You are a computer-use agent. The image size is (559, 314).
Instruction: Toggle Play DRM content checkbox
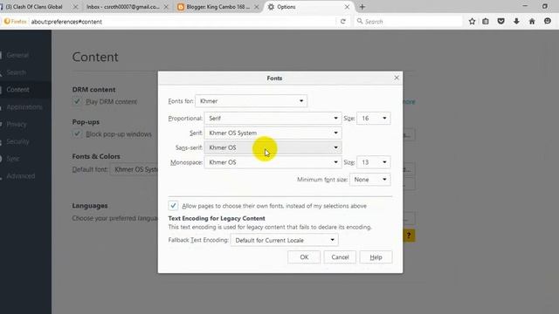[x=77, y=101]
